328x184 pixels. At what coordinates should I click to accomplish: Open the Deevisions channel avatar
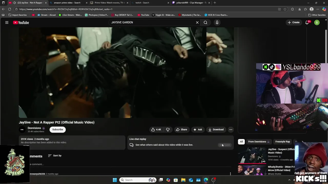(22, 130)
